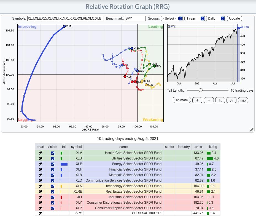
Task: Click the XLI red tail indicator
Action: (61, 197)
